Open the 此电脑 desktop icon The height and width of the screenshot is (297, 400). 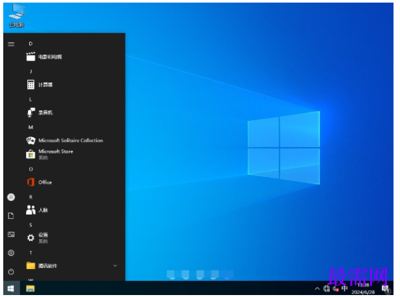coord(16,16)
